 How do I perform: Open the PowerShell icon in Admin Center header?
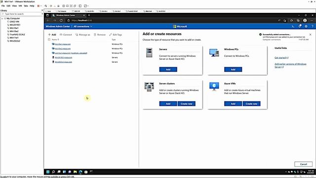[x=293, y=26]
